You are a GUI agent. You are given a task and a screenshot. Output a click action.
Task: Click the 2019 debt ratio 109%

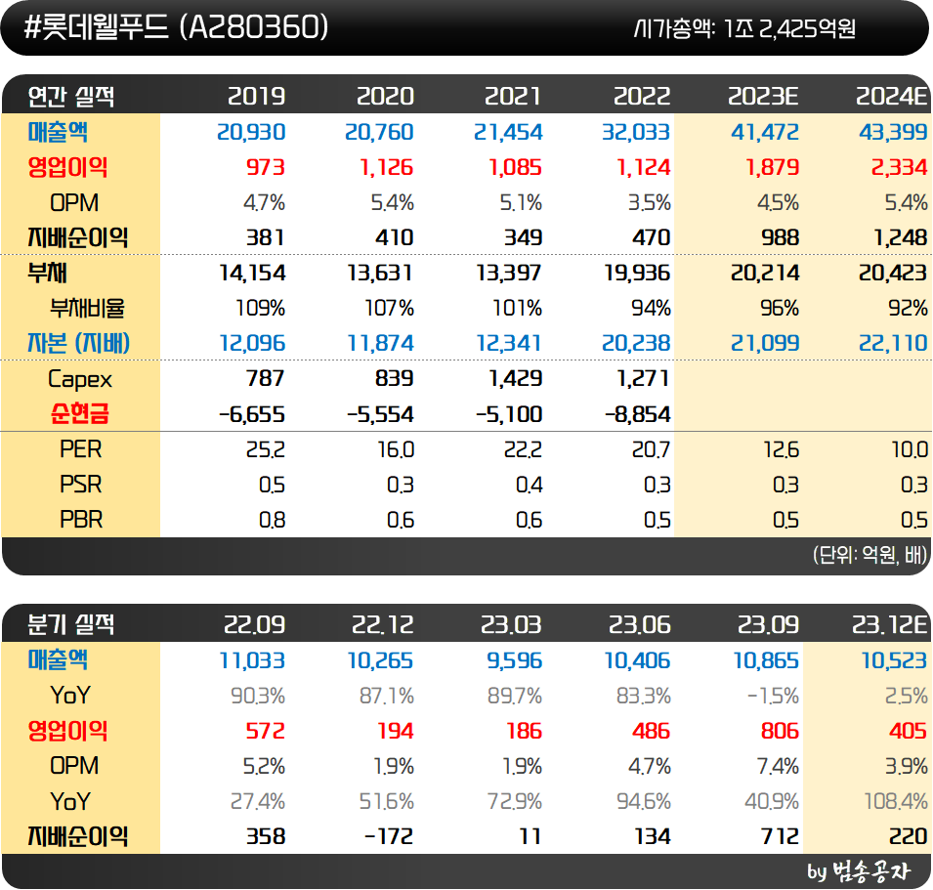tap(260, 308)
